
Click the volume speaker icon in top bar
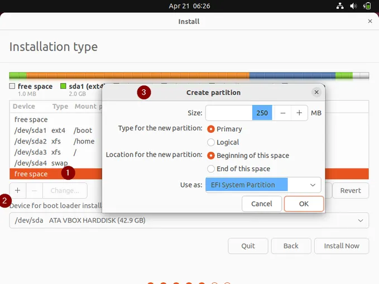pos(354,6)
